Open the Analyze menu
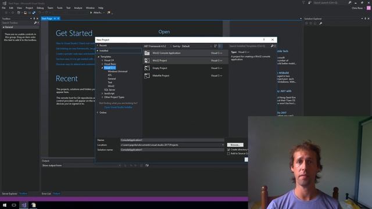The height and width of the screenshot is (209, 372). coord(78,8)
